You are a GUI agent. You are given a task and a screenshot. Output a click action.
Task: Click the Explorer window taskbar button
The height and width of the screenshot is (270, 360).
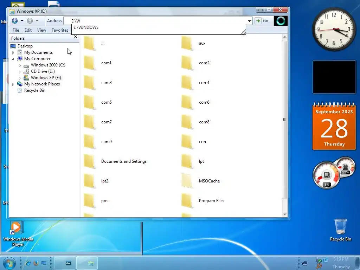(87, 263)
